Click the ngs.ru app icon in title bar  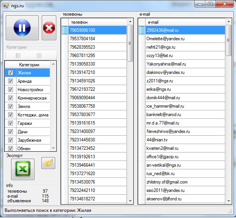[x=6, y=6]
